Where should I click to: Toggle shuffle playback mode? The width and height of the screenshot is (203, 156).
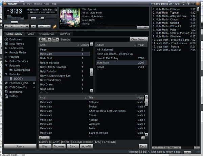41,27
